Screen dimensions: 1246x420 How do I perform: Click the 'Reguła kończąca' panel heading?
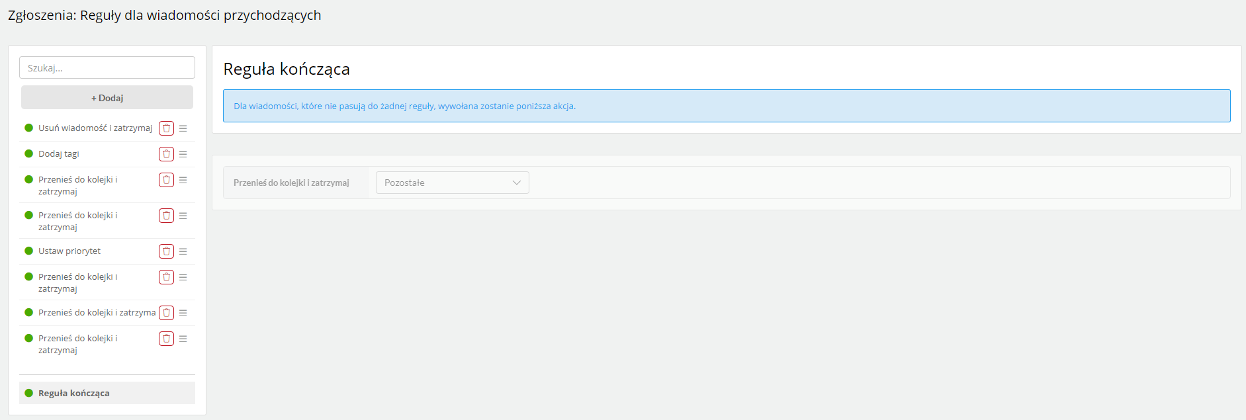pos(287,69)
